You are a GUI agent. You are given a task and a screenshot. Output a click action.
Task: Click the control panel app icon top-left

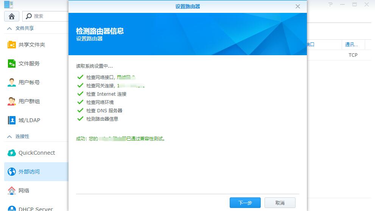(9, 4)
